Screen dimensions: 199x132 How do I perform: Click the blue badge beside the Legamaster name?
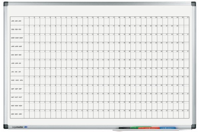pyautogui.click(x=26, y=127)
